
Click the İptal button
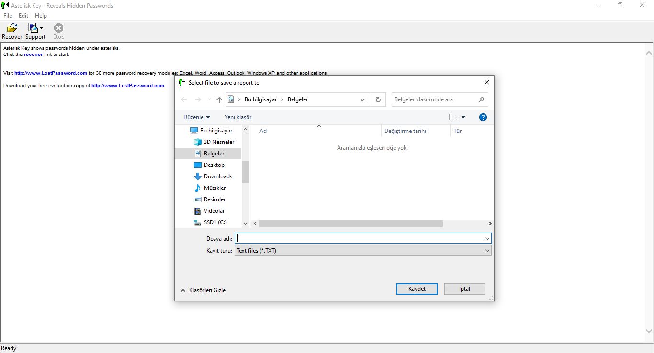tap(464, 289)
